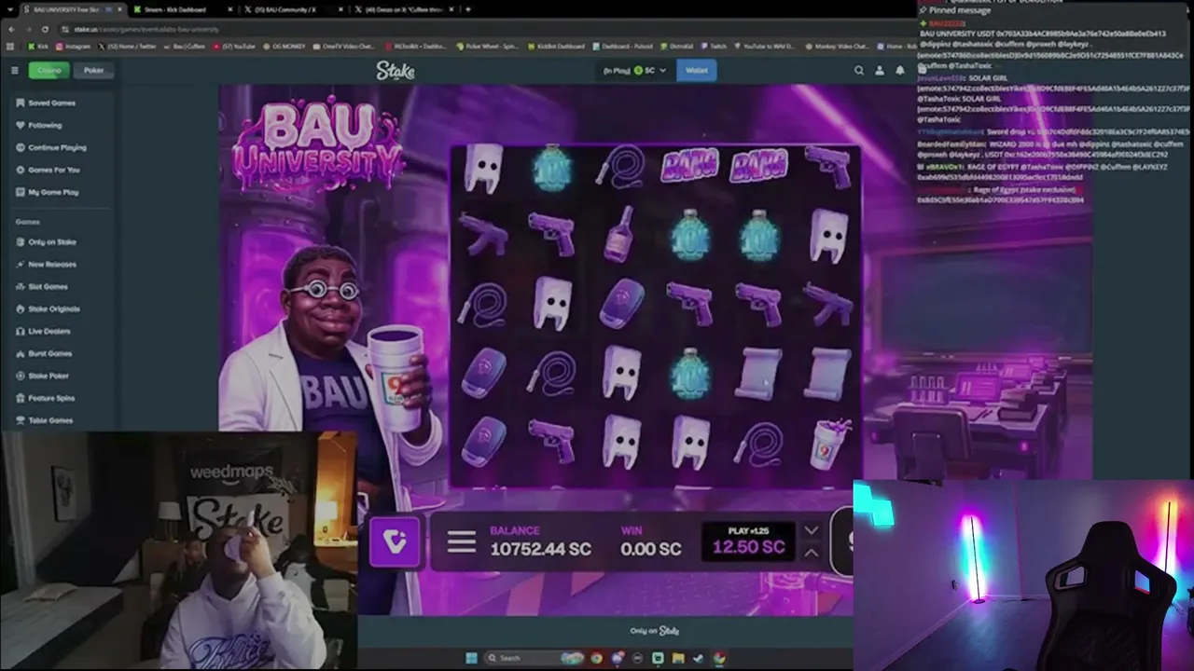The width and height of the screenshot is (1194, 671).
Task: Click the PLAY 12.50 SC amount box
Action: point(748,541)
